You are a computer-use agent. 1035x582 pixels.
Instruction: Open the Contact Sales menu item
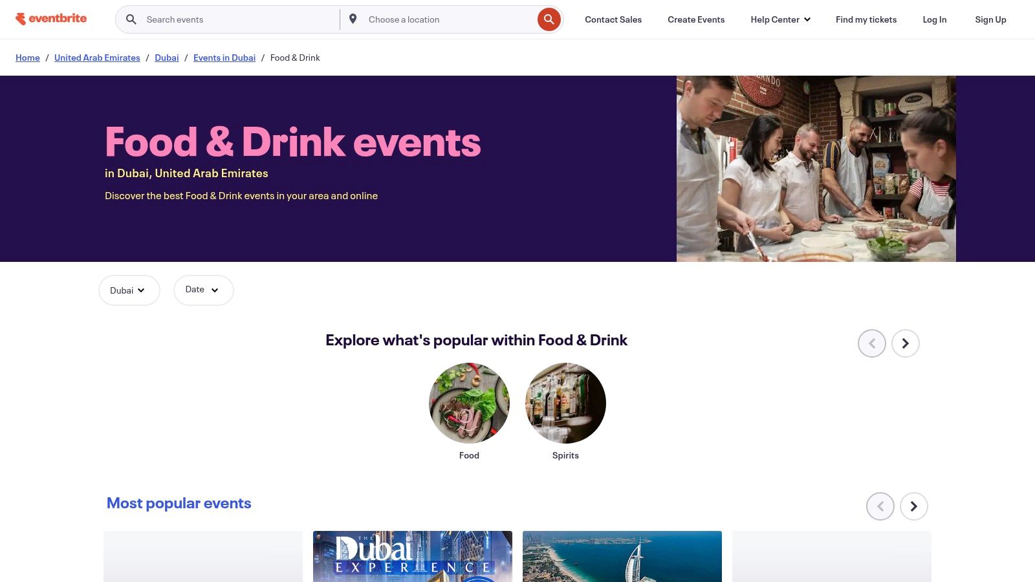point(613,19)
